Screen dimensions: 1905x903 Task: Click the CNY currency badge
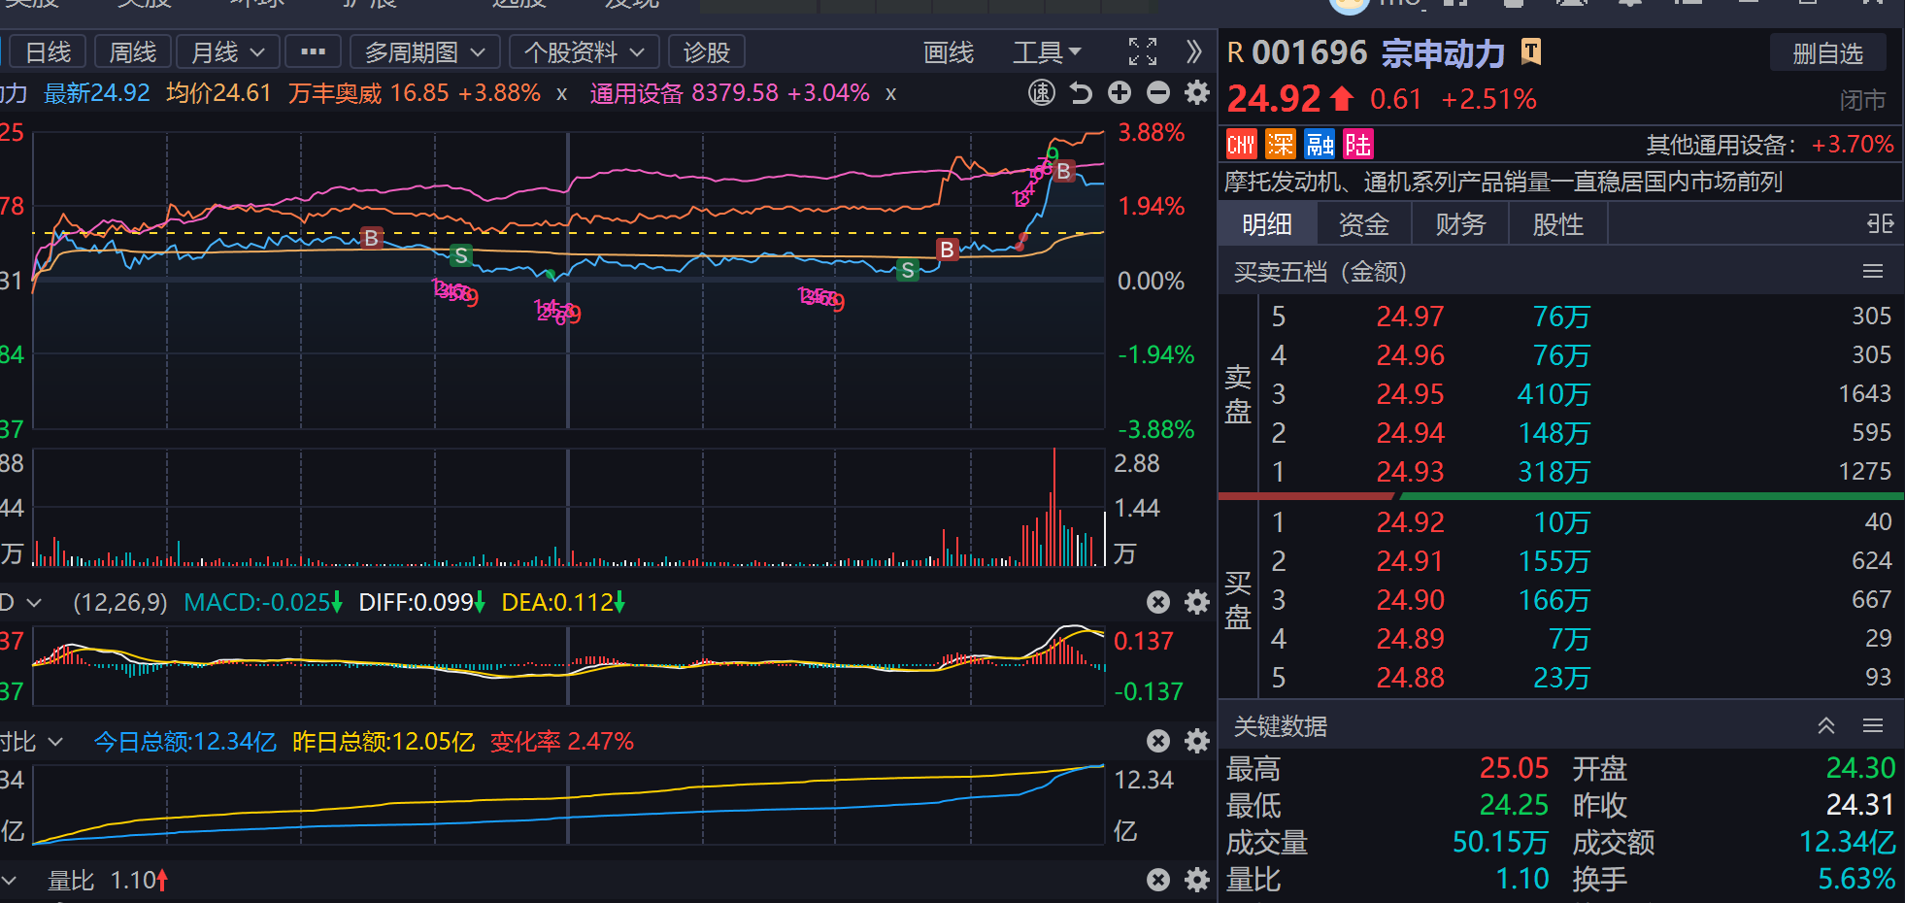[x=1242, y=145]
